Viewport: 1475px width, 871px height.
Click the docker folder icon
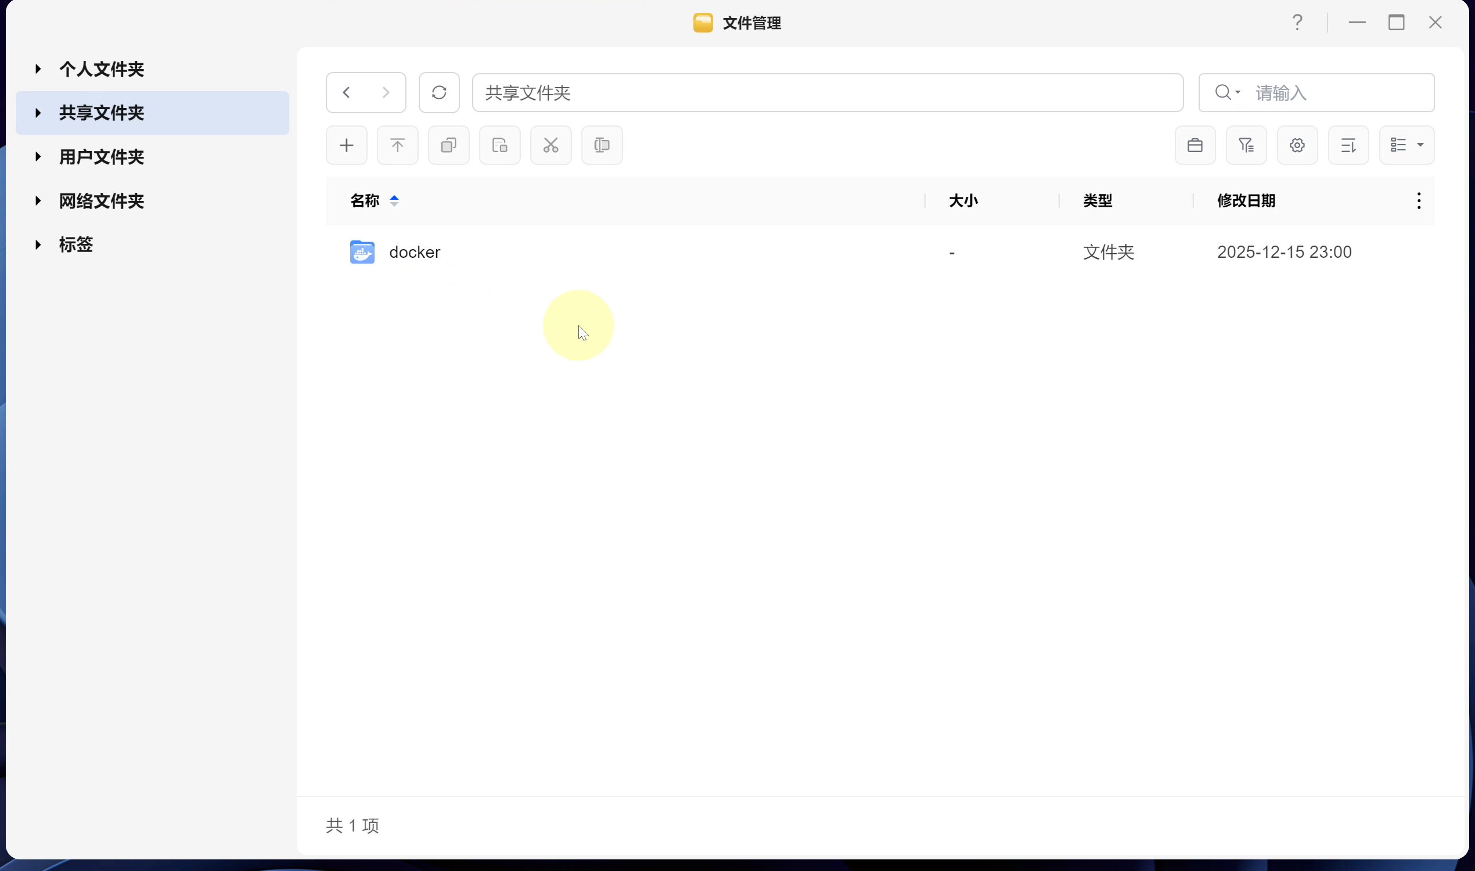tap(362, 252)
